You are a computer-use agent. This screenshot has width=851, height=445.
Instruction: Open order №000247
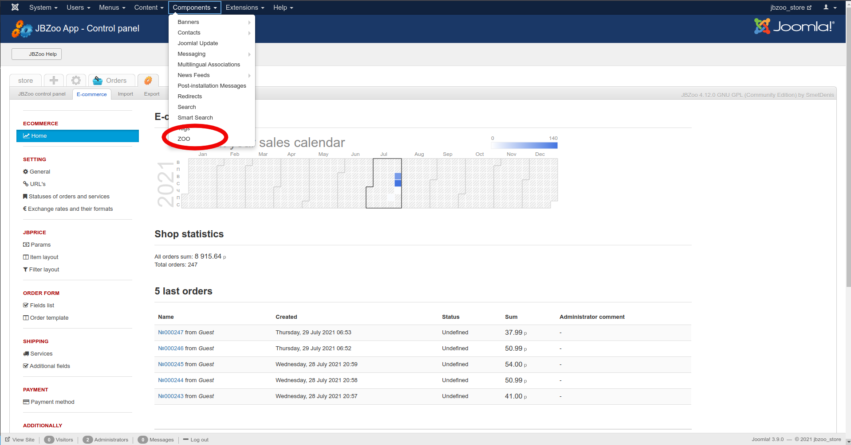point(170,333)
